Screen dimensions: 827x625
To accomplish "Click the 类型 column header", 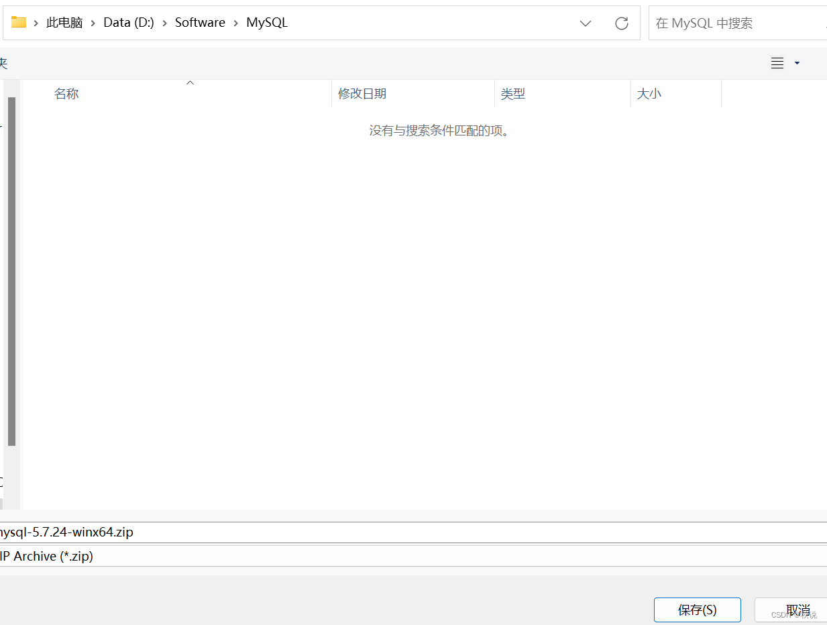I will click(513, 93).
